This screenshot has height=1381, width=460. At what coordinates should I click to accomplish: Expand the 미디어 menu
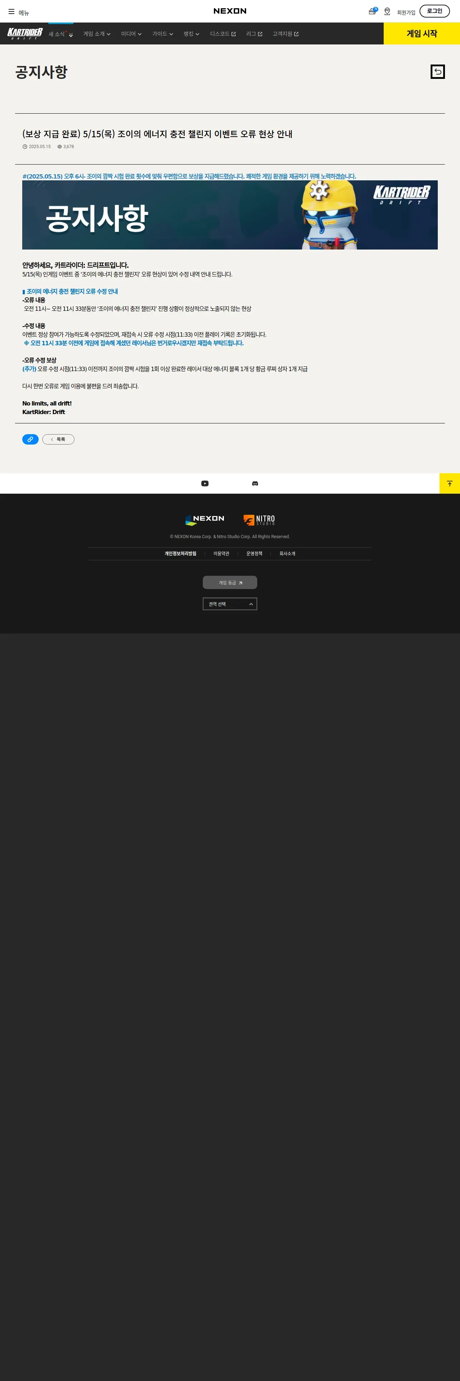[x=131, y=34]
